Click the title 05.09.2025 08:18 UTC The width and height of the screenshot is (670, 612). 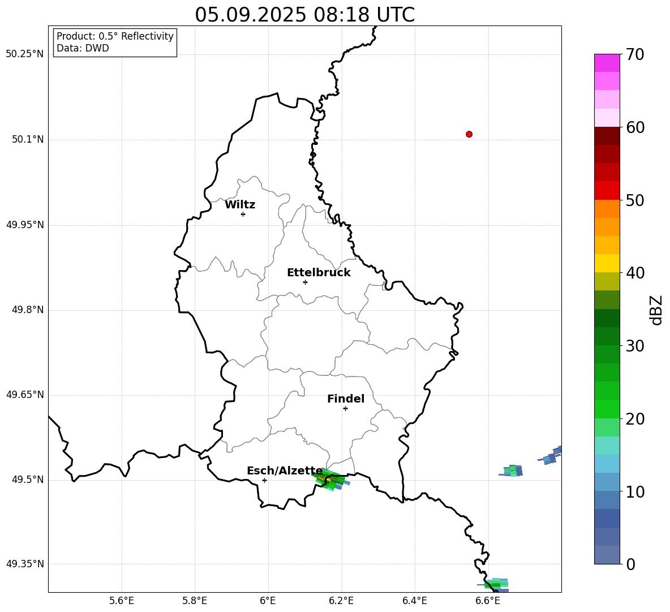click(x=304, y=15)
